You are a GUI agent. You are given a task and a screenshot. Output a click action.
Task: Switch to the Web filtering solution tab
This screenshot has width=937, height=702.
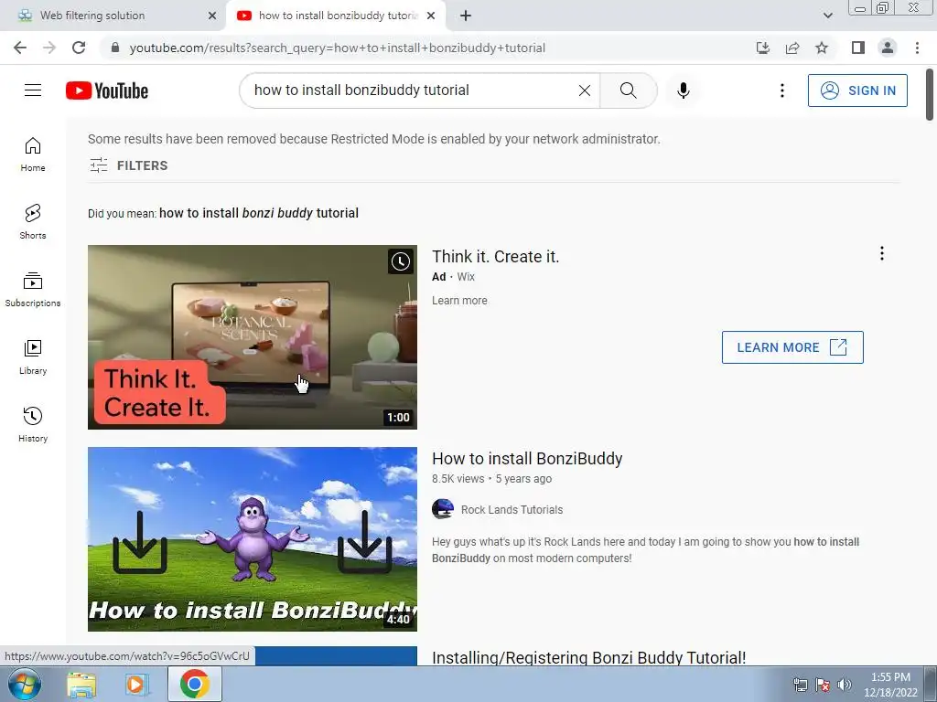pos(113,16)
